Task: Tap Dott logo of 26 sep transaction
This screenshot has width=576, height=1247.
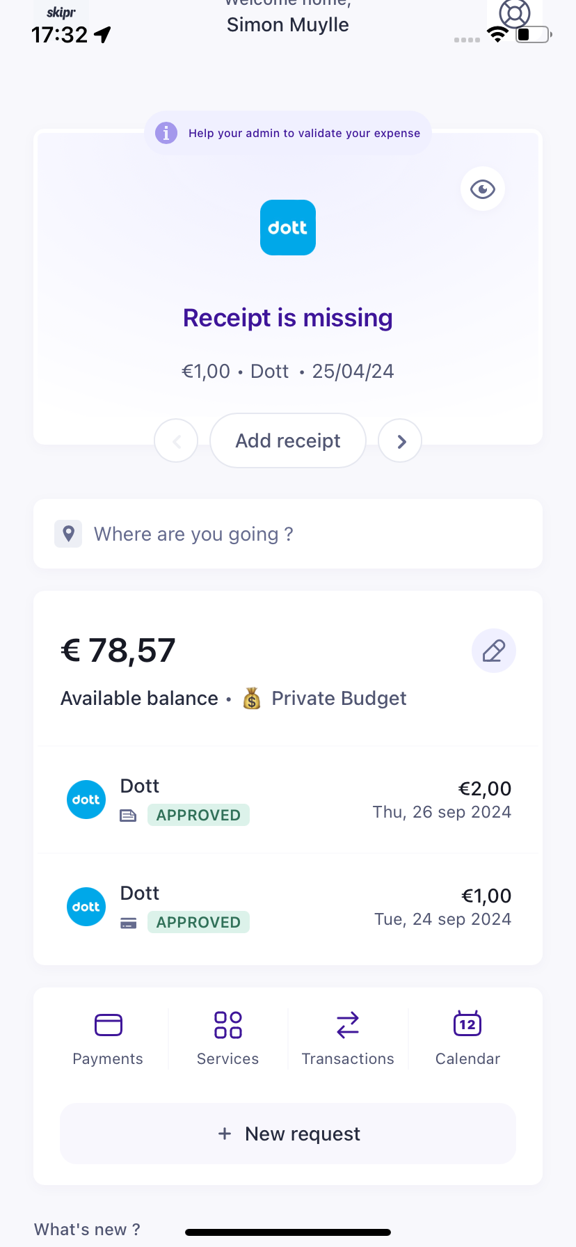Action: [x=86, y=800]
